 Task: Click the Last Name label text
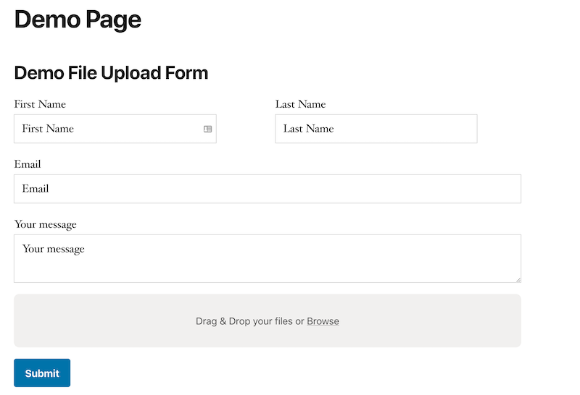point(300,104)
